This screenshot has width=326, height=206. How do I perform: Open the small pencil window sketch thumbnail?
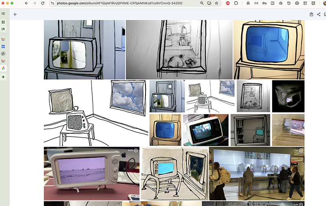254,96
